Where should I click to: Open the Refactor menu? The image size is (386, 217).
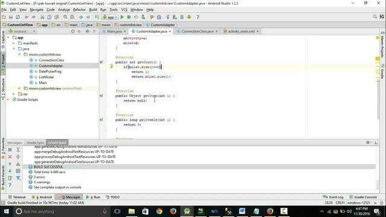pyautogui.click(x=79, y=10)
